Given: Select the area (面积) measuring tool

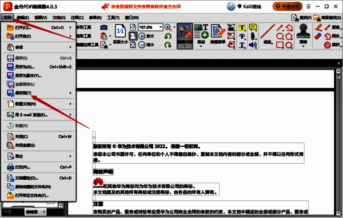Looking at the screenshot, I should point(332,45).
